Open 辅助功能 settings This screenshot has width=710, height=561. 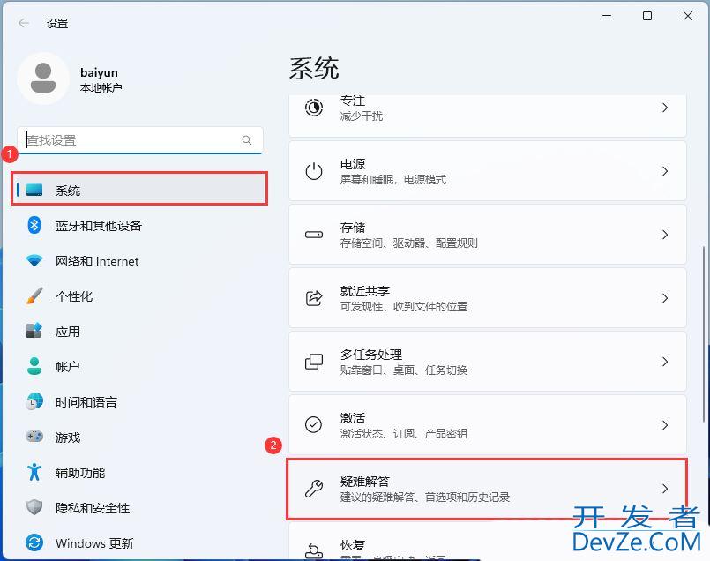(139, 472)
